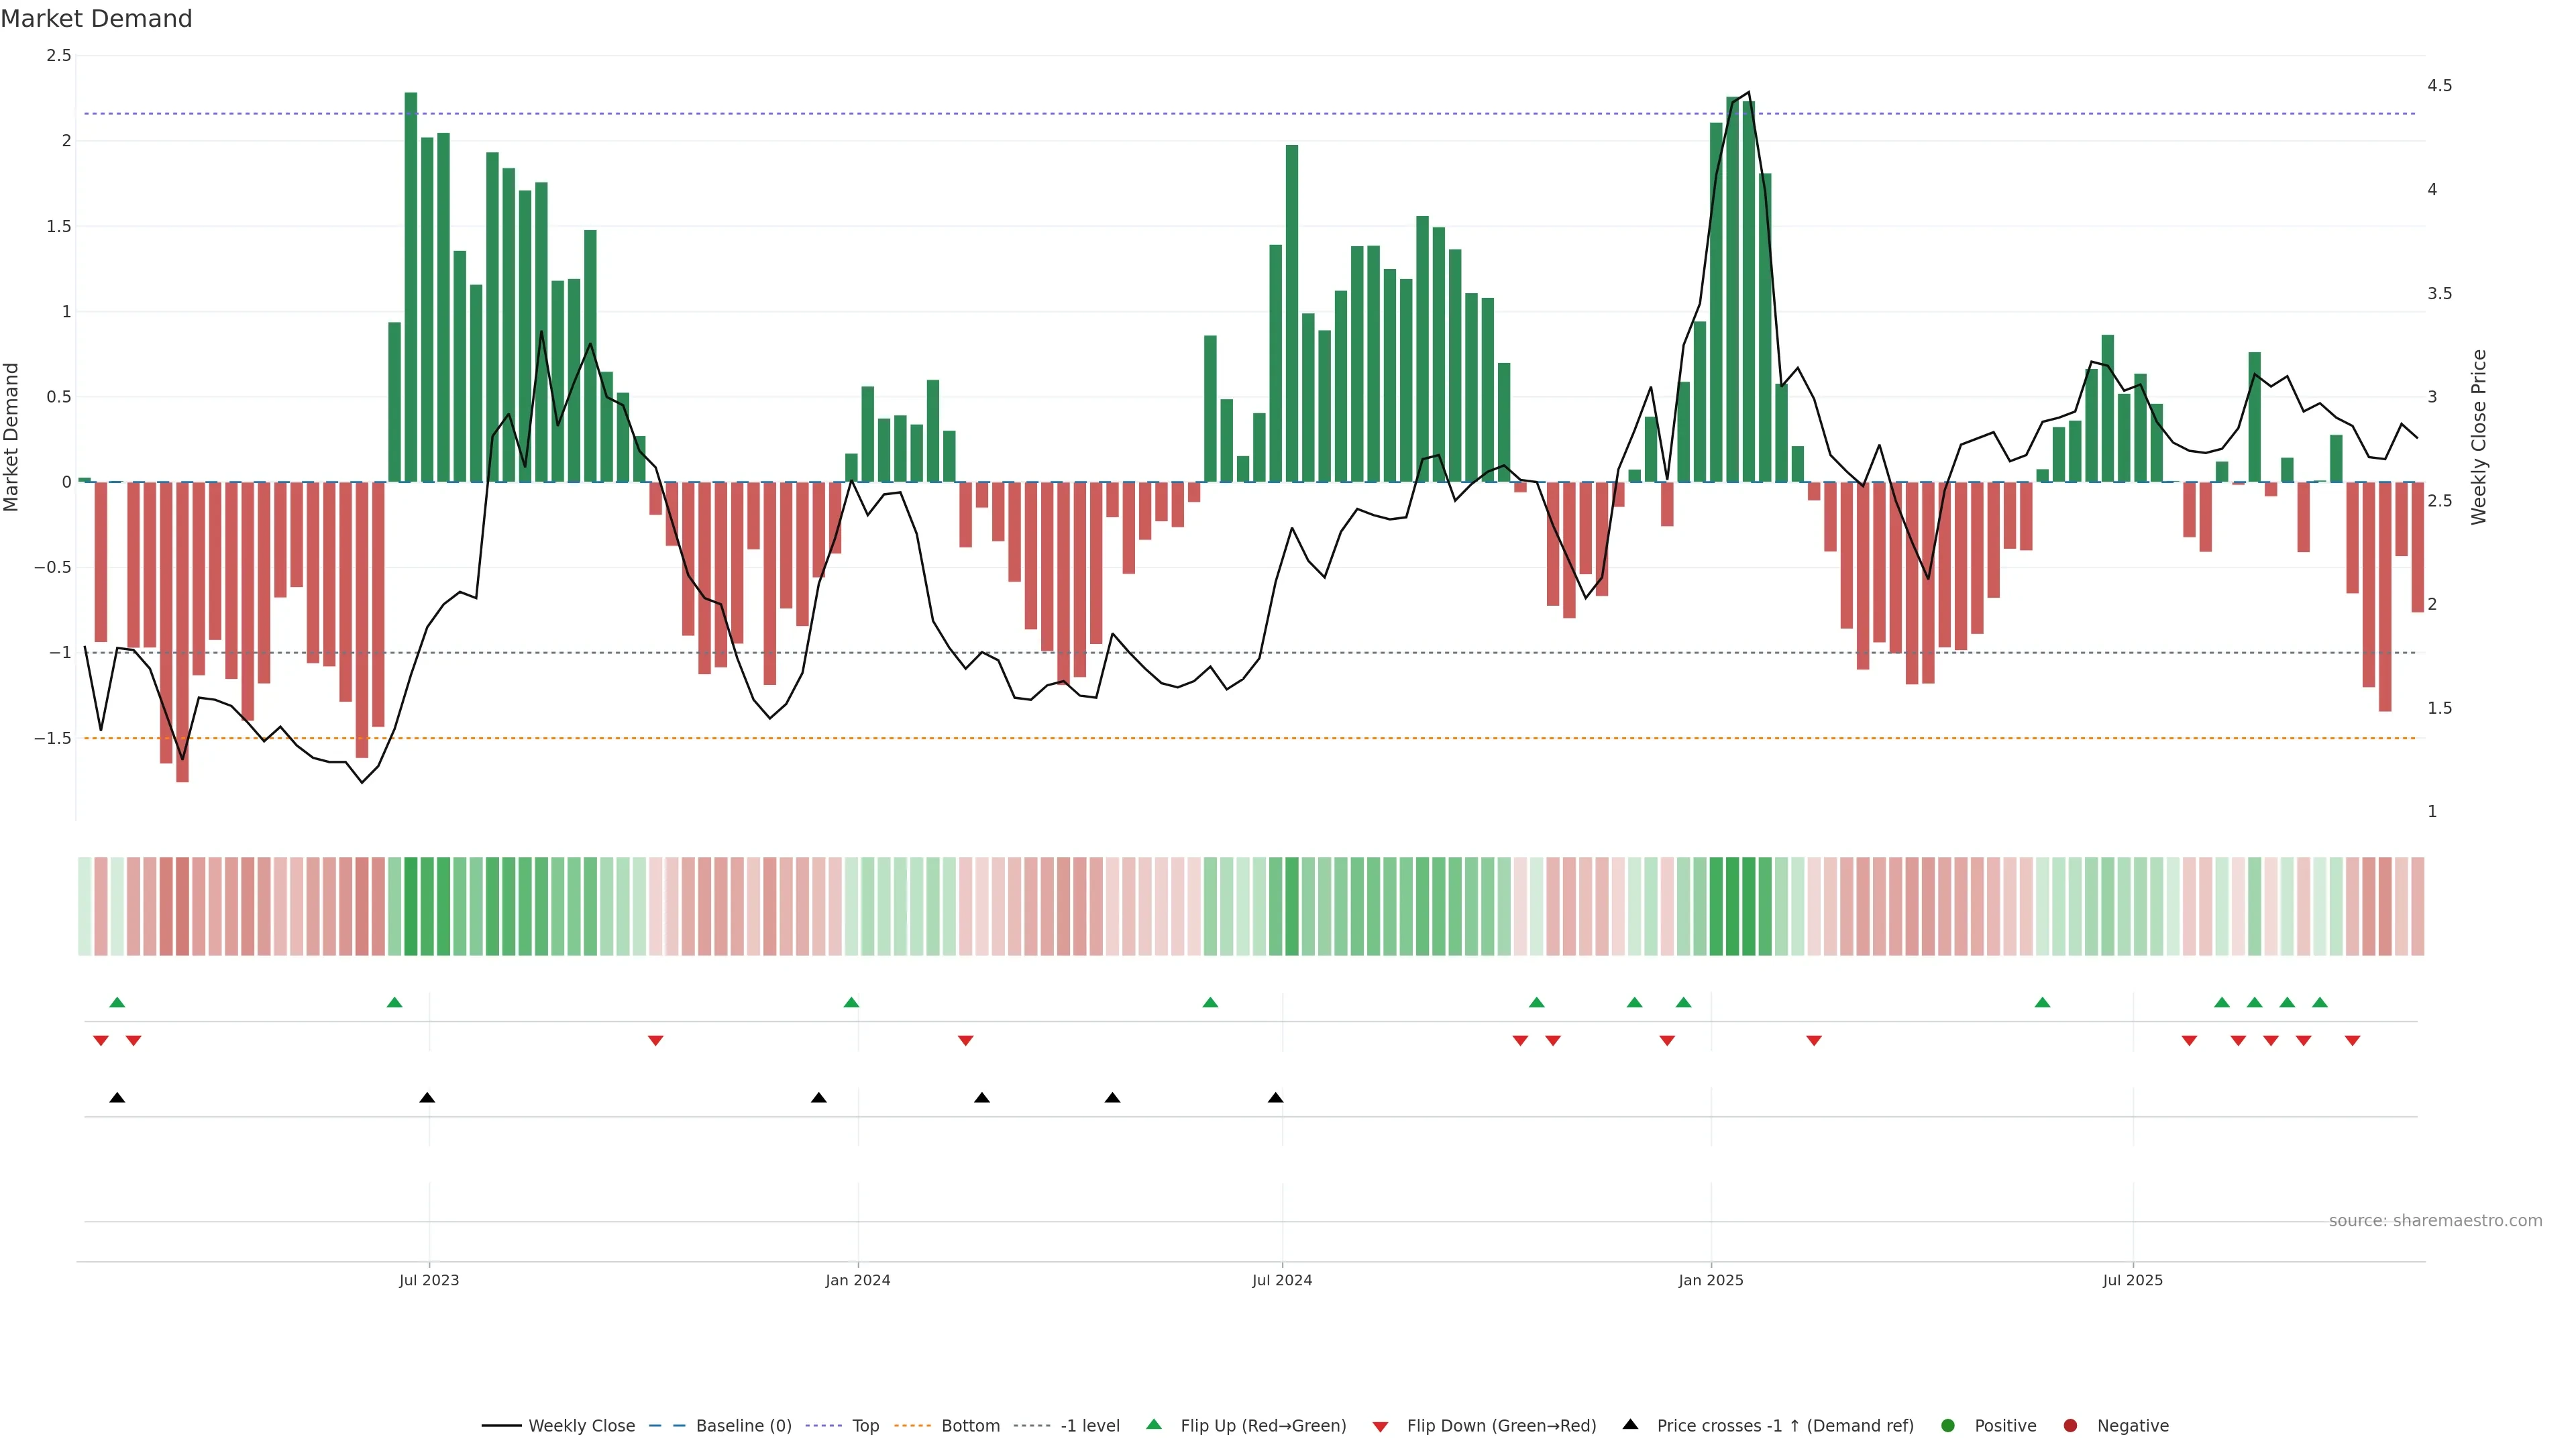
Task: Click the Jul 2024 x-axis label
Action: 1282,1280
